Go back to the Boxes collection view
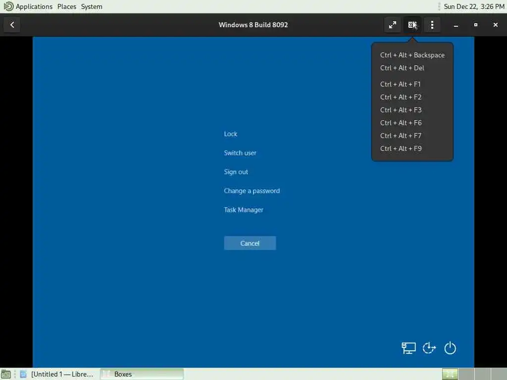The image size is (507, 380). (12, 25)
